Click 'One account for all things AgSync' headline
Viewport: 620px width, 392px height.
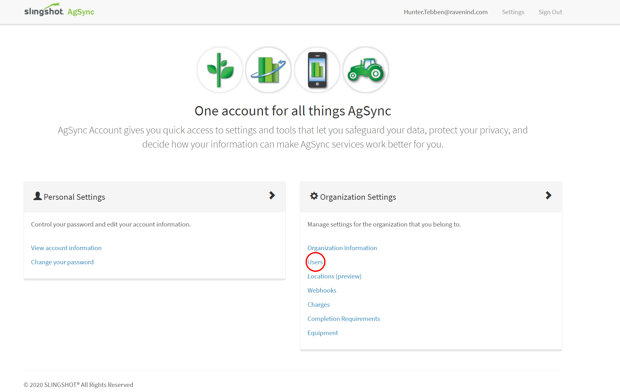[x=293, y=111]
